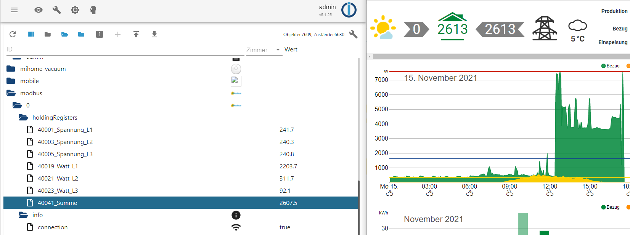Open the hamburger menu

coord(14,10)
